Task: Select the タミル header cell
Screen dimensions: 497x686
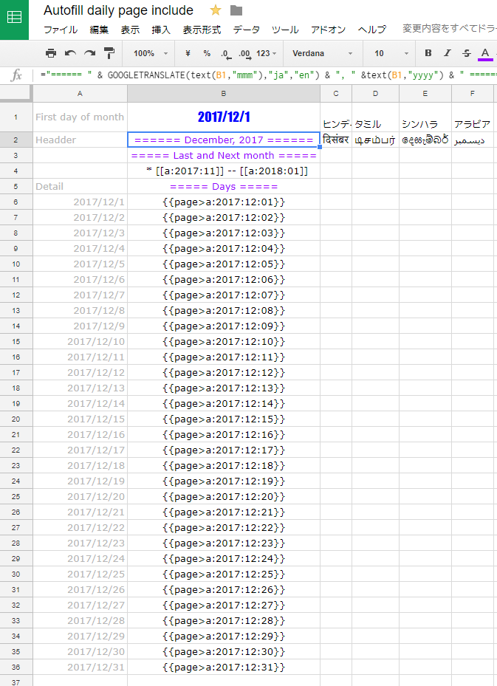Action: (375, 117)
